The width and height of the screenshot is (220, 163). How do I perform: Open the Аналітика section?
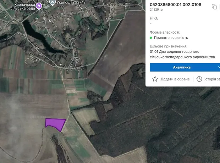182,67
